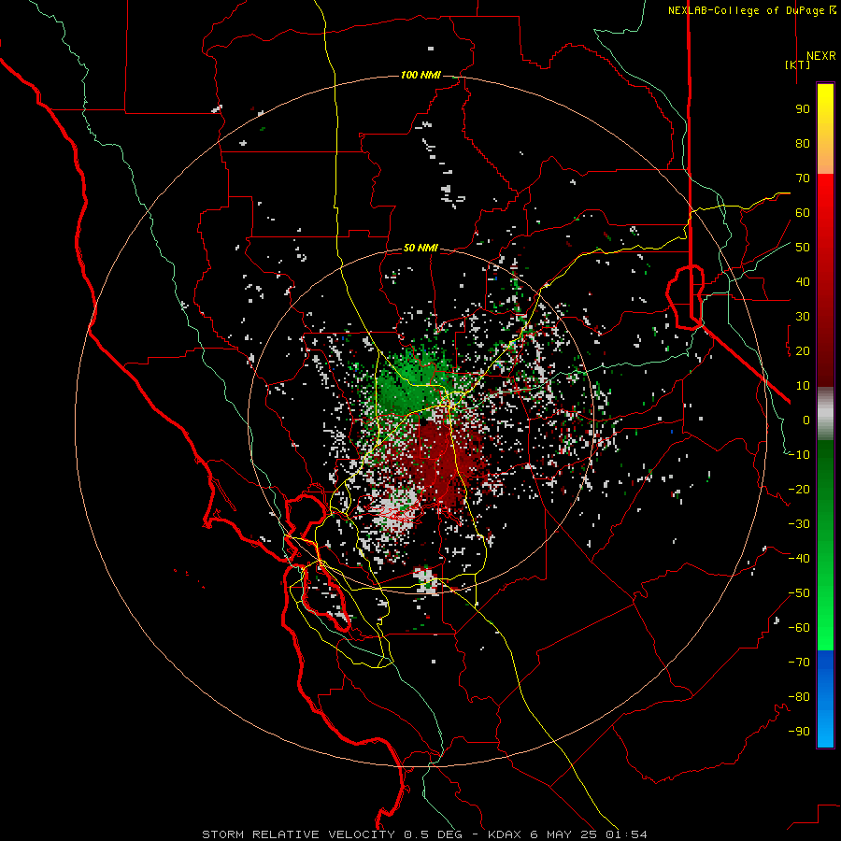Pick the blue segment of the color bar

coord(825,699)
